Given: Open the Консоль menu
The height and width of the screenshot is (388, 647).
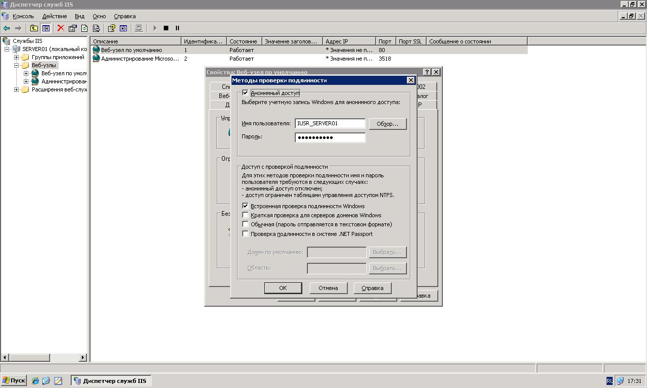Looking at the screenshot, I should tap(23, 16).
